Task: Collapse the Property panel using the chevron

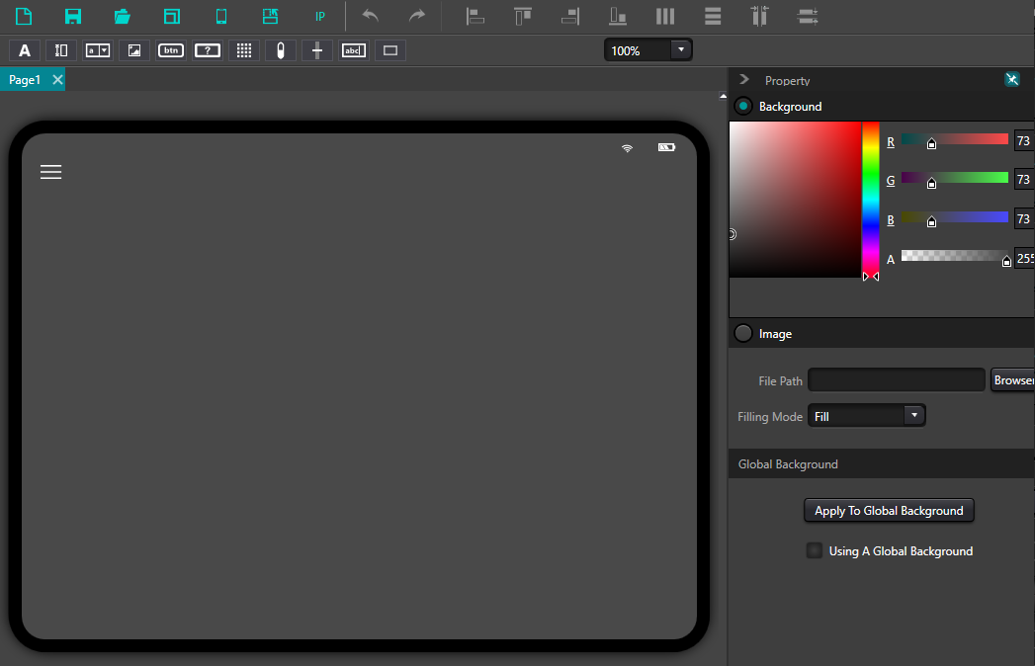Action: pyautogui.click(x=744, y=80)
